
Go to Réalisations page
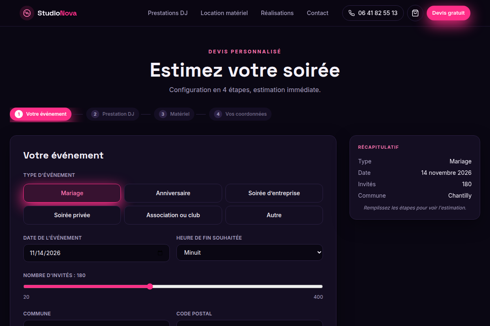(x=277, y=13)
